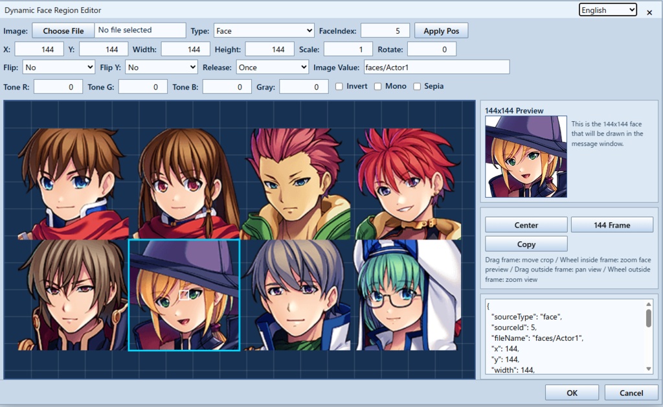Open the Flip dropdown
The width and height of the screenshot is (663, 407).
pos(59,67)
